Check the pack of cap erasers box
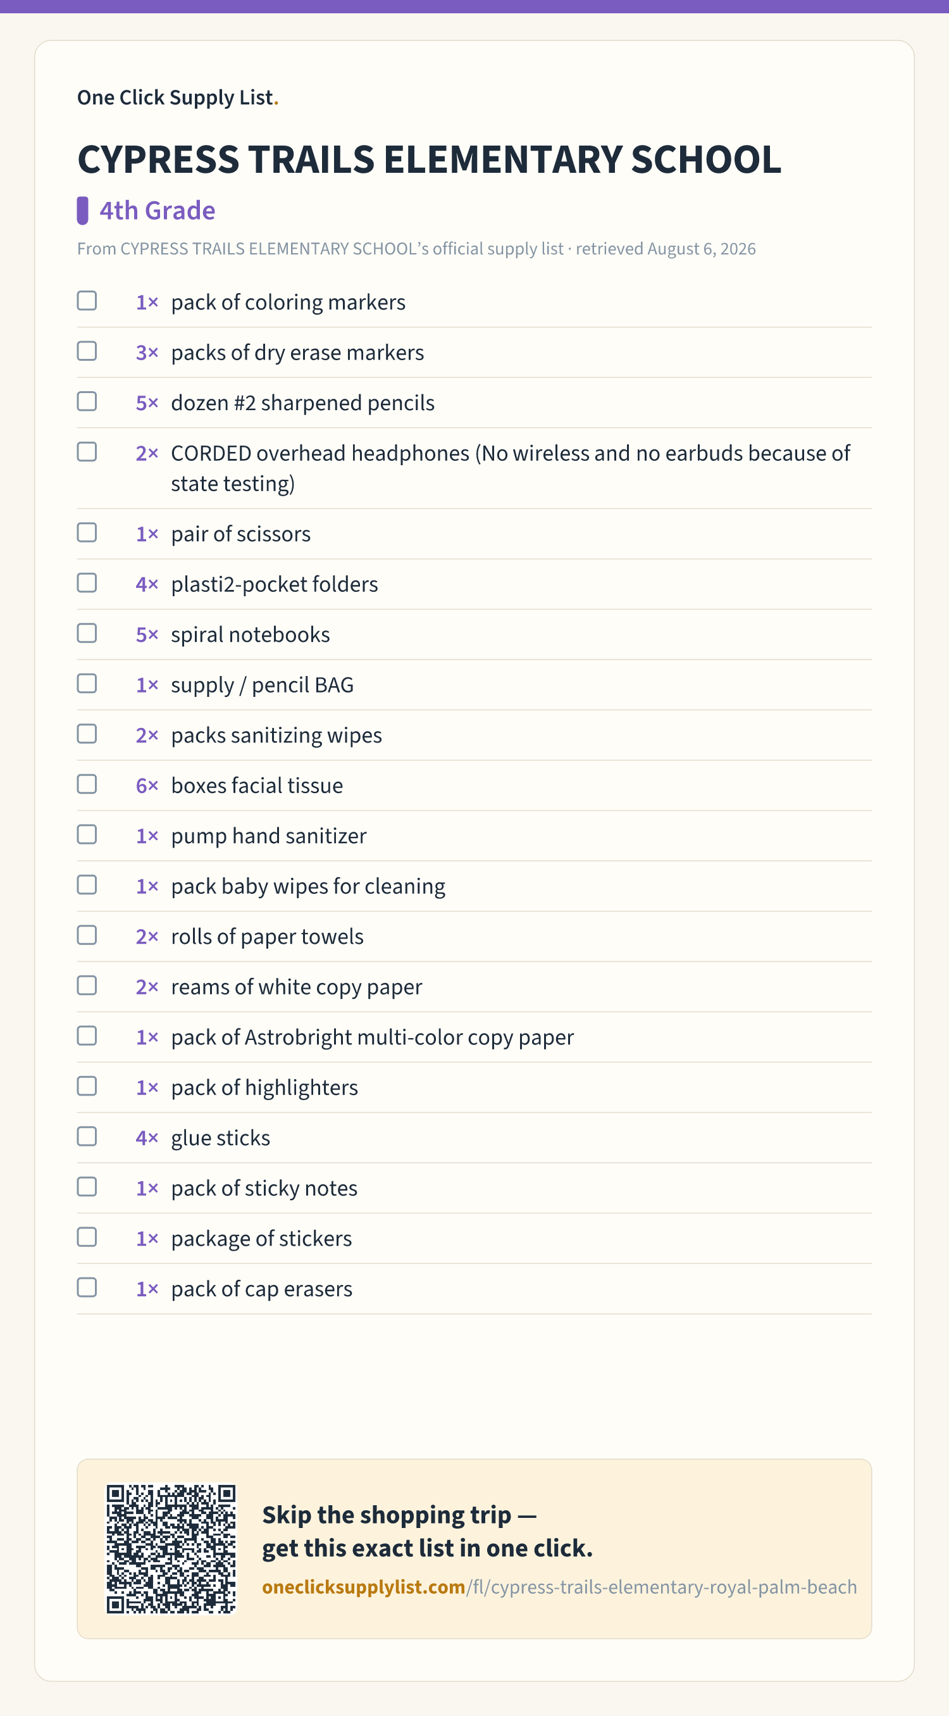The width and height of the screenshot is (949, 1716). 87,1287
